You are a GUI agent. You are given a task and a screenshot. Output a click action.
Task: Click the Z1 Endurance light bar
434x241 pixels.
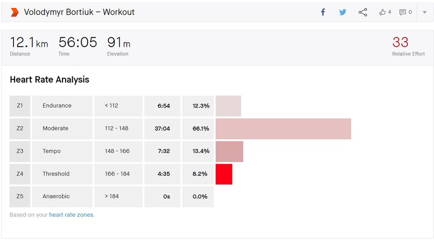tap(228, 106)
